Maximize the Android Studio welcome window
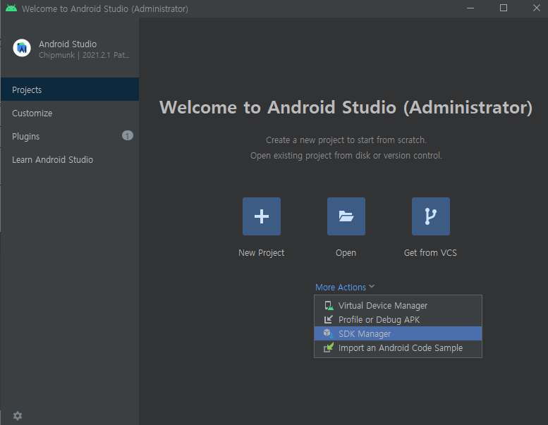548x425 pixels. tap(504, 8)
